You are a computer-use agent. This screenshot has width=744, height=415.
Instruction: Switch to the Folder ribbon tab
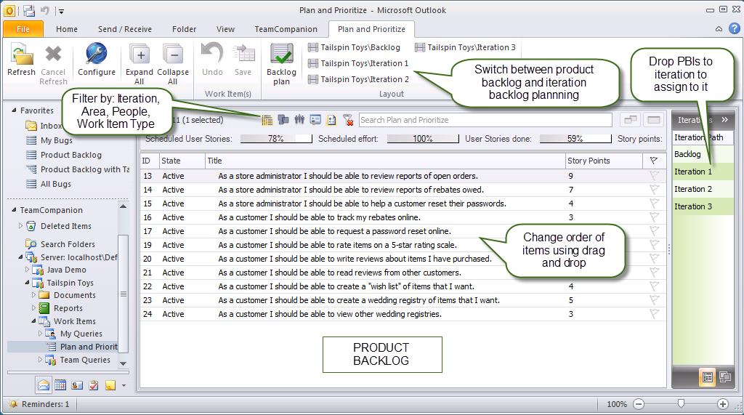pos(184,29)
